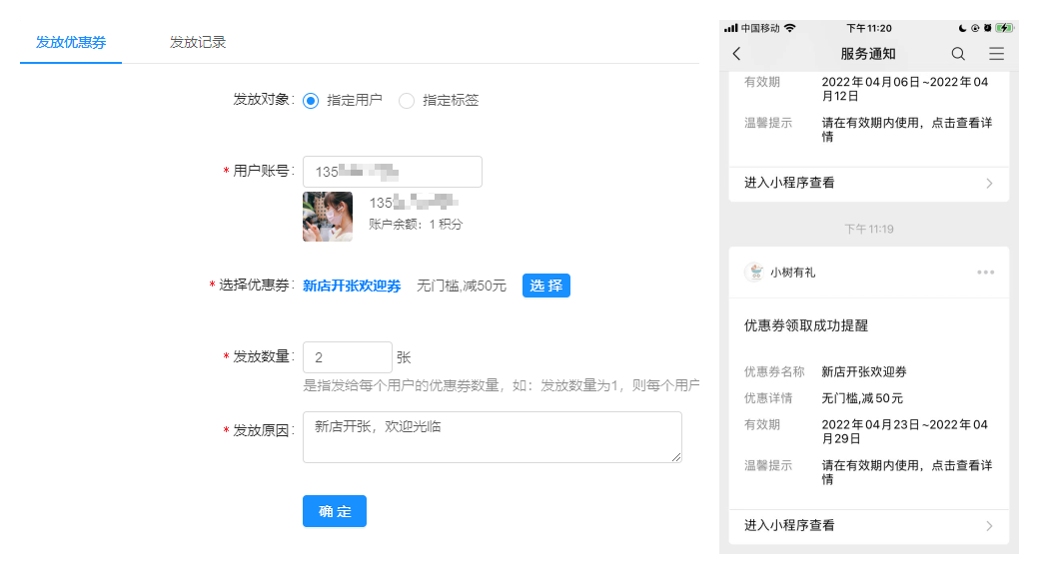1039x574 pixels.
Task: Select the 指定标签 radio option
Action: [x=407, y=101]
